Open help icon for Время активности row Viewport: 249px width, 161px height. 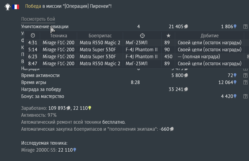click(245, 75)
